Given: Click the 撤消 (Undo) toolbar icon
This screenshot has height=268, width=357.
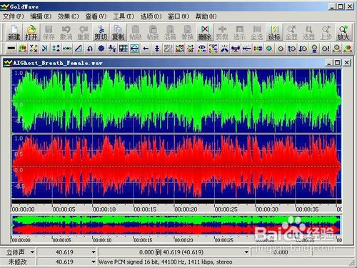Looking at the screenshot, I should (66, 32).
